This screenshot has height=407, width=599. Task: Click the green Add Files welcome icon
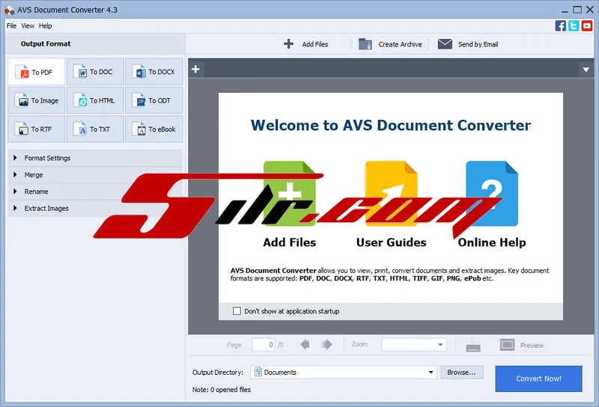coord(289,194)
